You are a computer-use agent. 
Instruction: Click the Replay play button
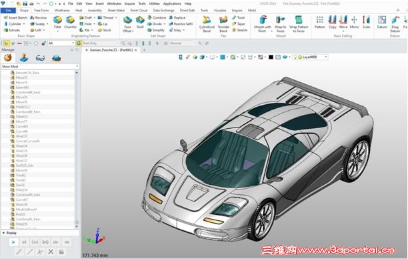(13, 242)
